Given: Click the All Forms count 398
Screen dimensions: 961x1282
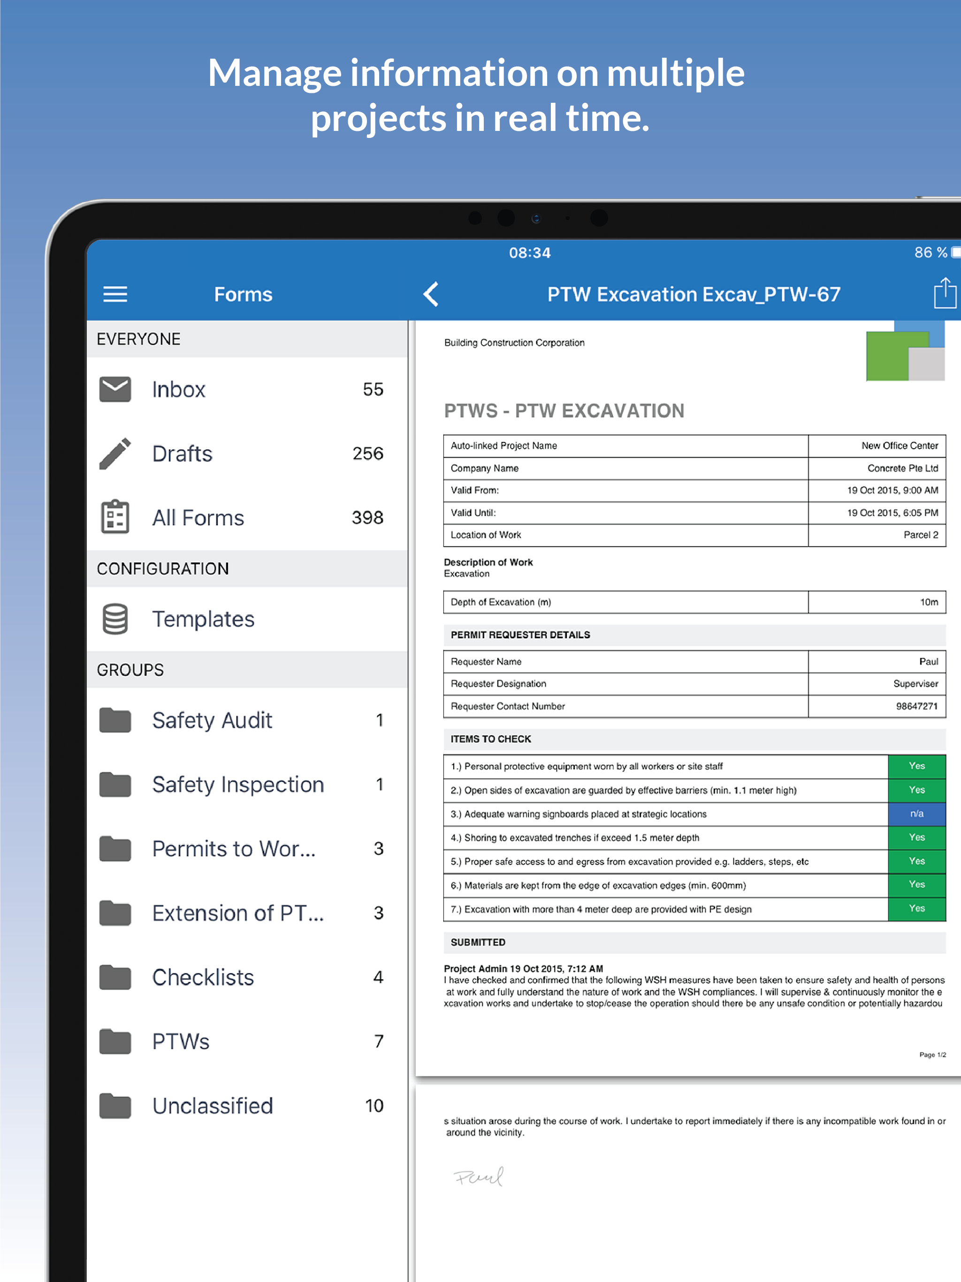Looking at the screenshot, I should pos(367,518).
